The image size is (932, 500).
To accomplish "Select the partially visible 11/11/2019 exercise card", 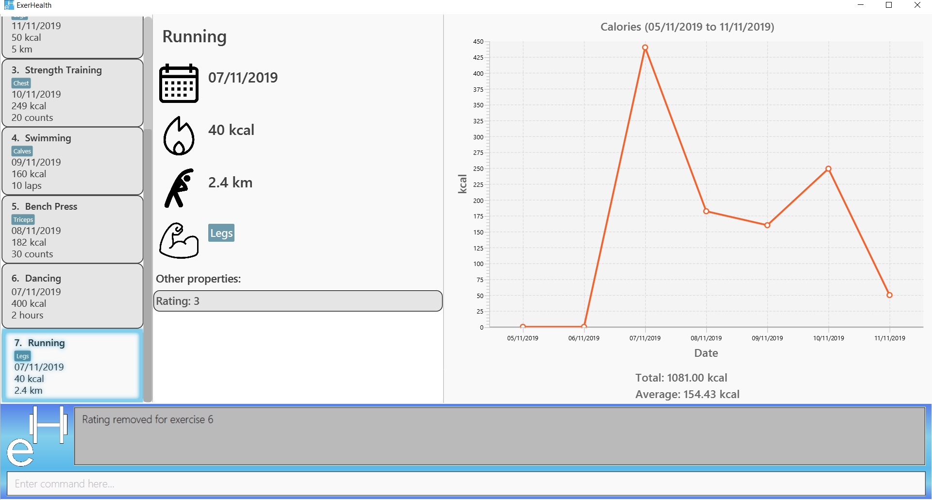I will click(x=73, y=37).
